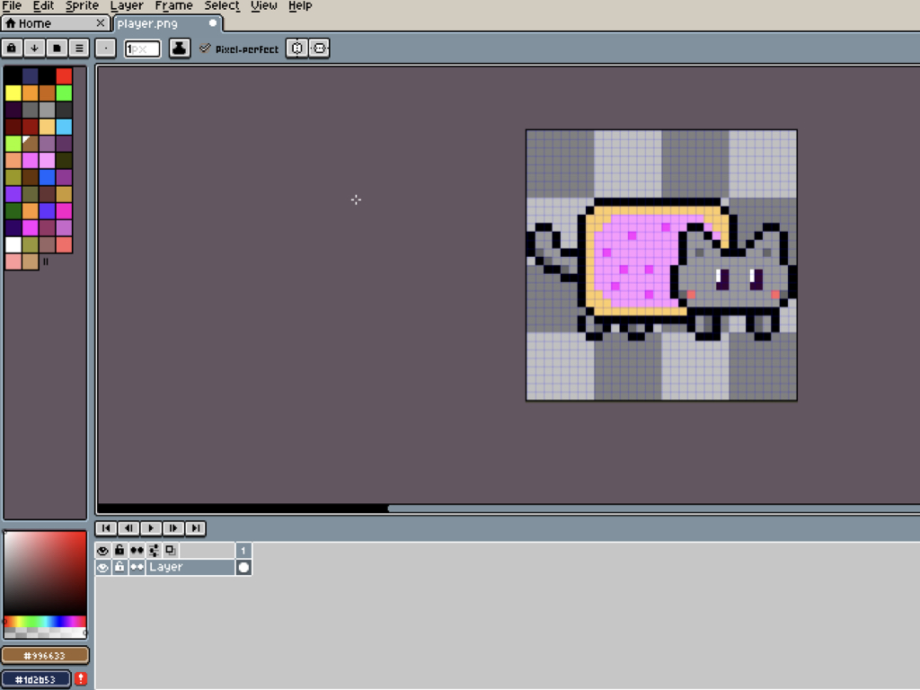
Task: Click the unsaved dot on the player.png tab
Action: coord(213,22)
